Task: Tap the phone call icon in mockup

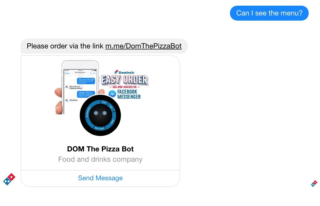Action: (91, 73)
